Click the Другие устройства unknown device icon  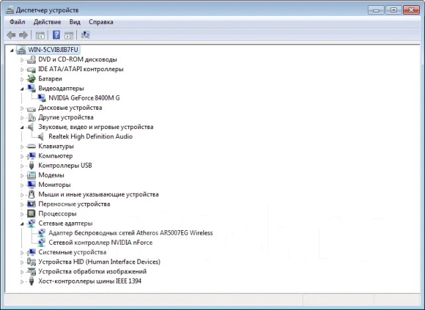(x=31, y=117)
